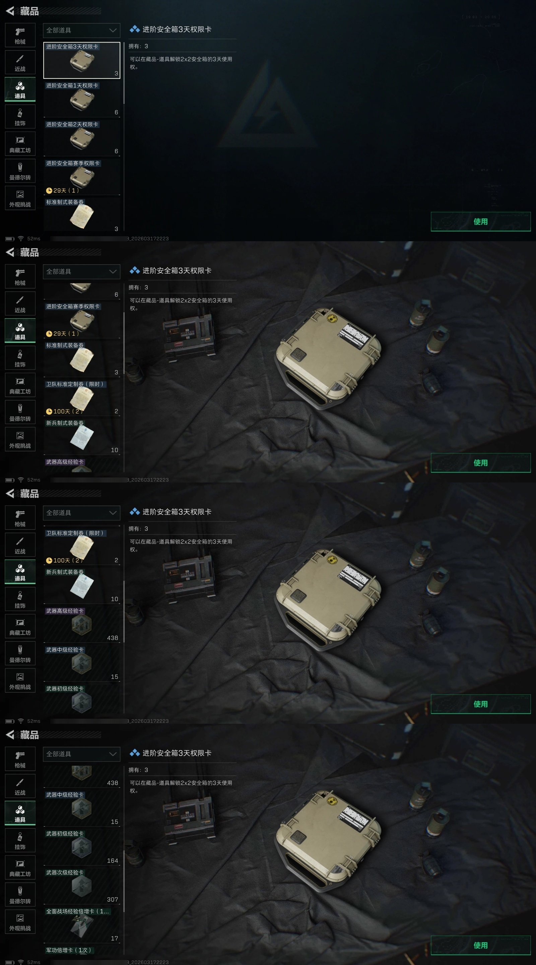Open 枪械 tab on the triangle-logo screen

click(x=20, y=35)
